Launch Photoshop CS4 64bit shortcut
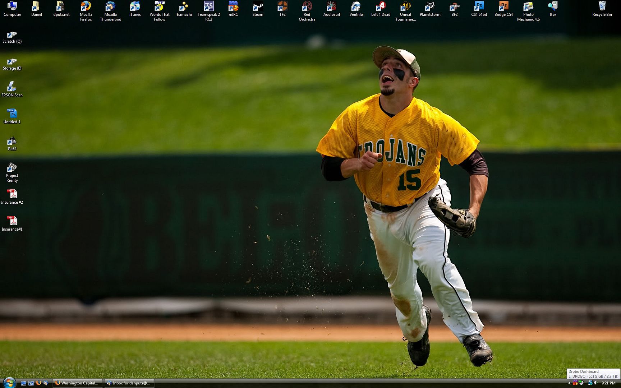Image resolution: width=621 pixels, height=388 pixels. pos(479,6)
